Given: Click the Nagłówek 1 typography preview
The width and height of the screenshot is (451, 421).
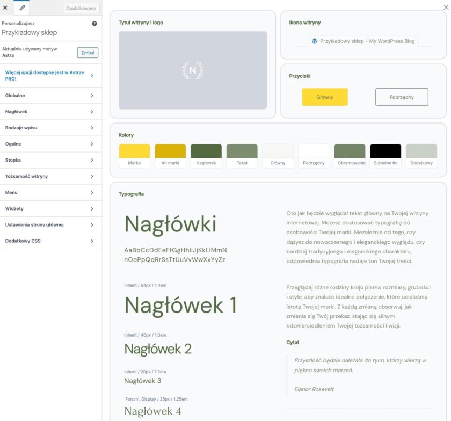Looking at the screenshot, I should point(180,305).
